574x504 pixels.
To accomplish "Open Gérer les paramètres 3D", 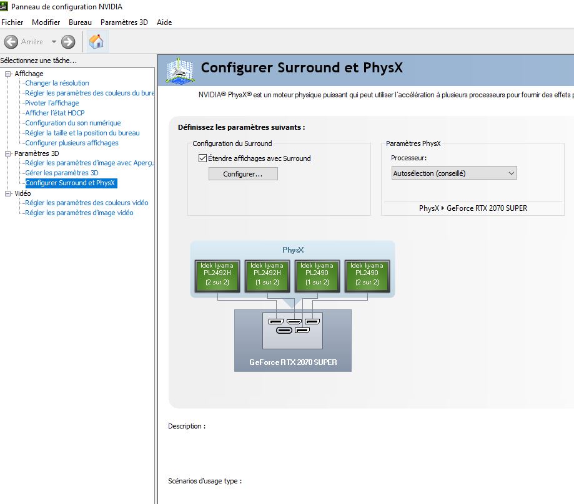I will (x=61, y=173).
